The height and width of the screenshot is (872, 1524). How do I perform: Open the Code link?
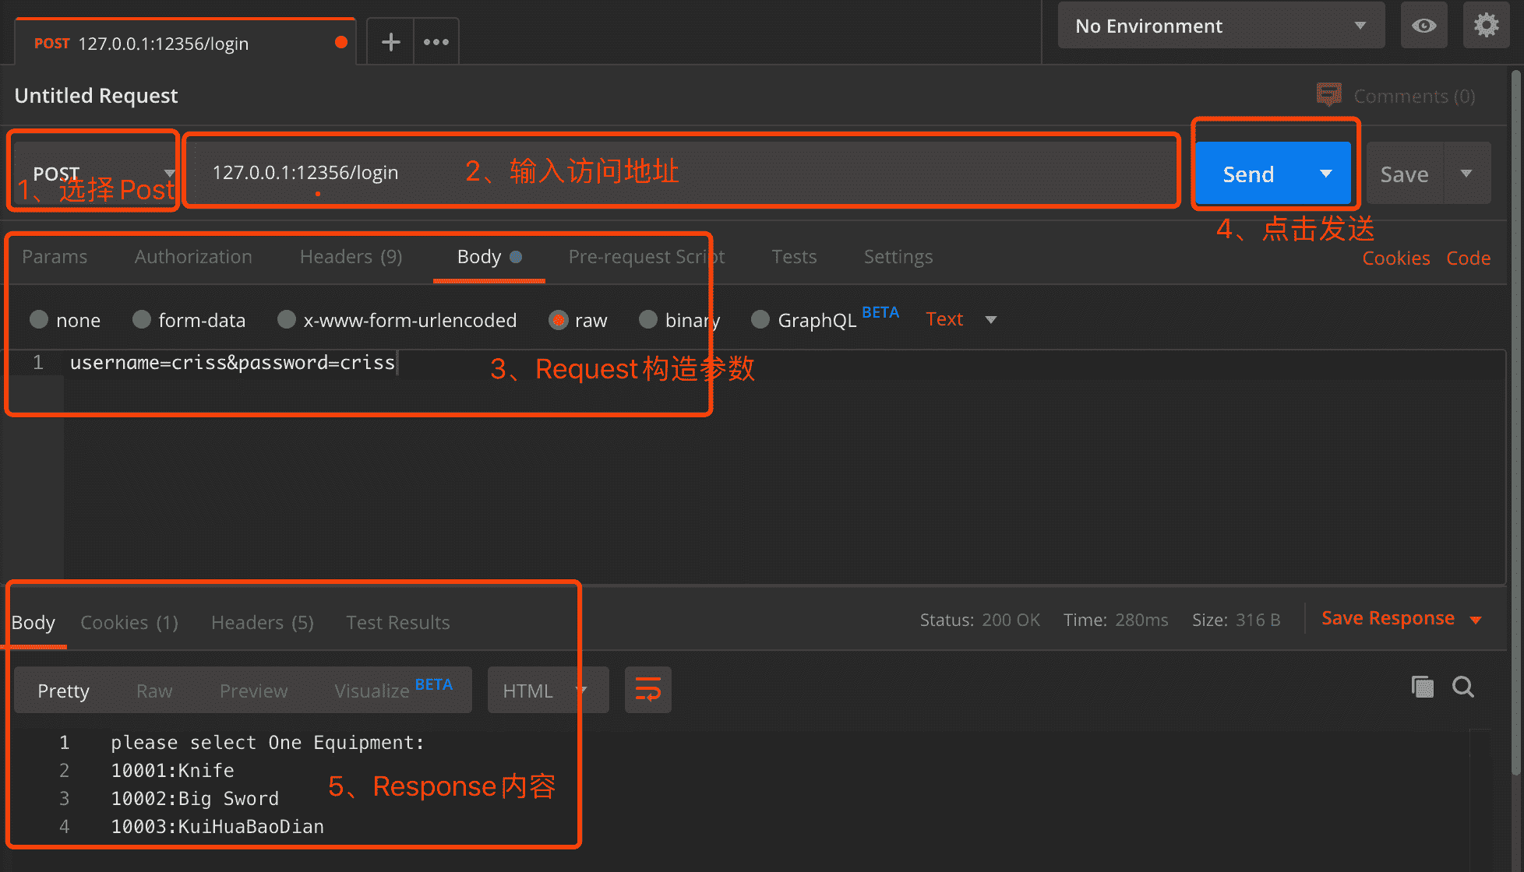(1468, 258)
